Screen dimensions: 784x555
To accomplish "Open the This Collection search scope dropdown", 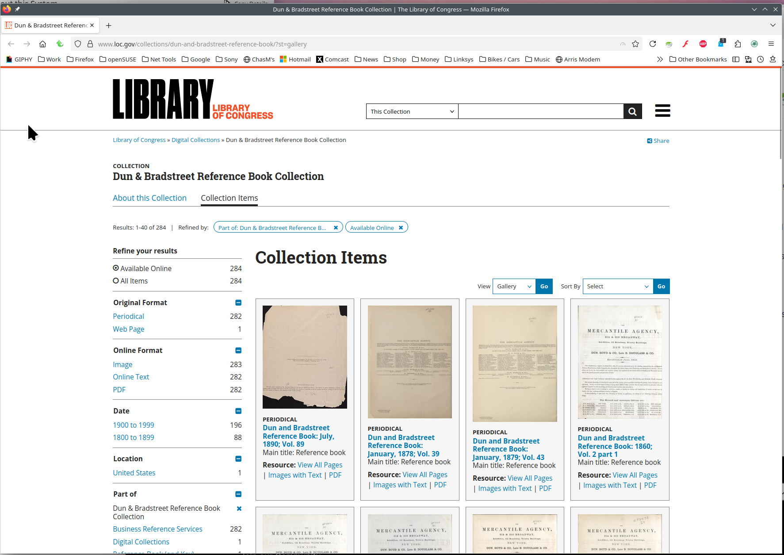I will 412,111.
